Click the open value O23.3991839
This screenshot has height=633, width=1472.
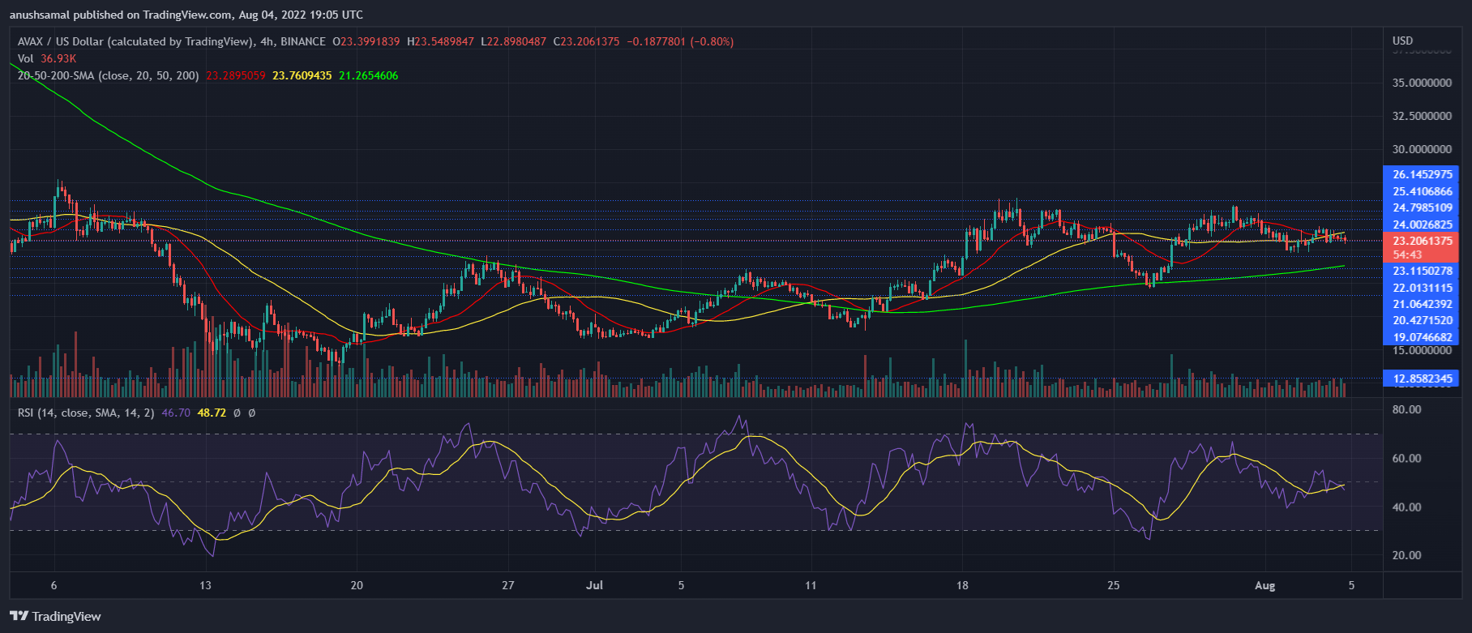[x=366, y=41]
